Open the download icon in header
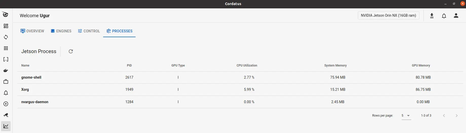Screen dimensions: 466x133 pyautogui.click(x=432, y=16)
